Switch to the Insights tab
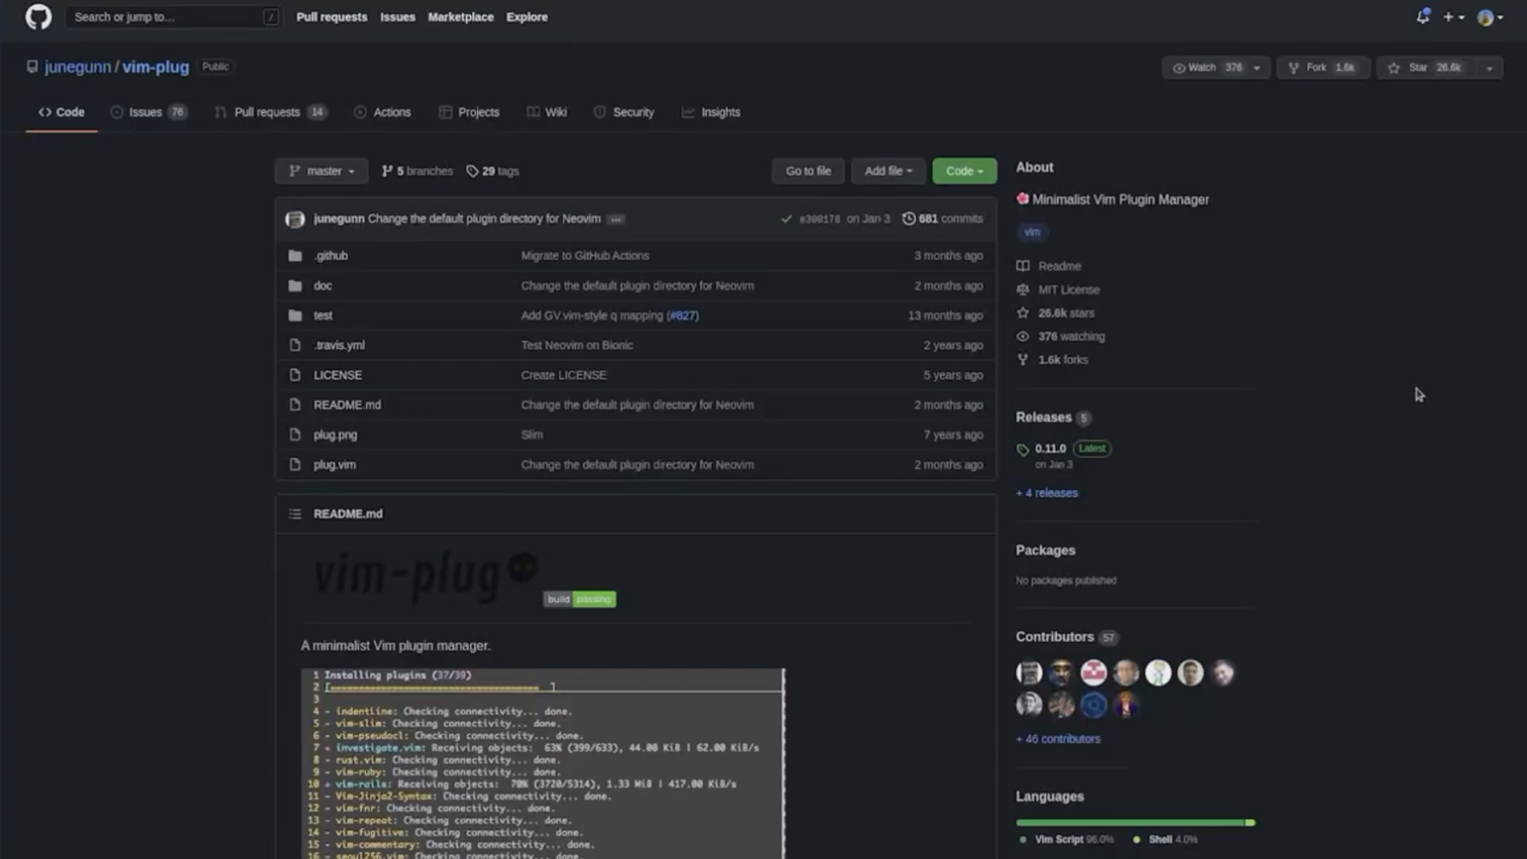Screen dimensions: 1527x859 [711, 112]
